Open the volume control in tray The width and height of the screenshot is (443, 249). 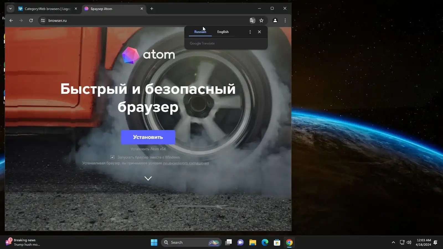[x=409, y=242]
